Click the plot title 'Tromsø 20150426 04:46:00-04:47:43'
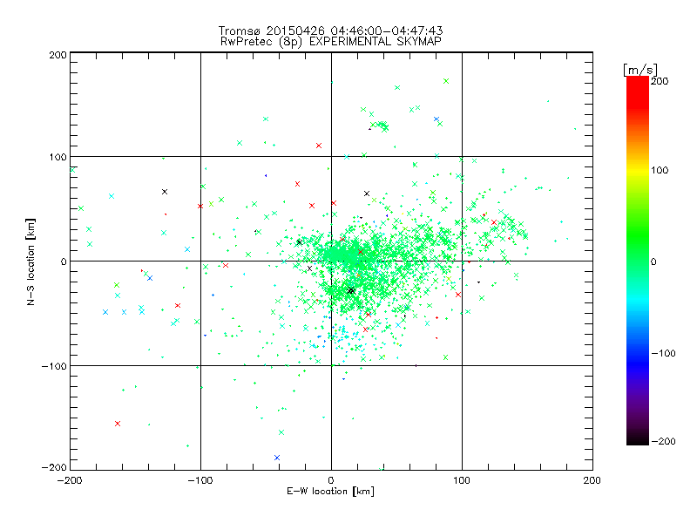 [x=330, y=31]
